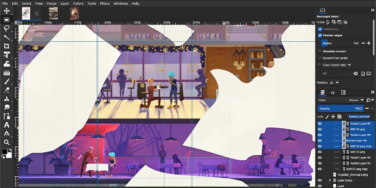This screenshot has width=376, height=188.
Task: Activate the Eraser tool
Action: (7, 90)
